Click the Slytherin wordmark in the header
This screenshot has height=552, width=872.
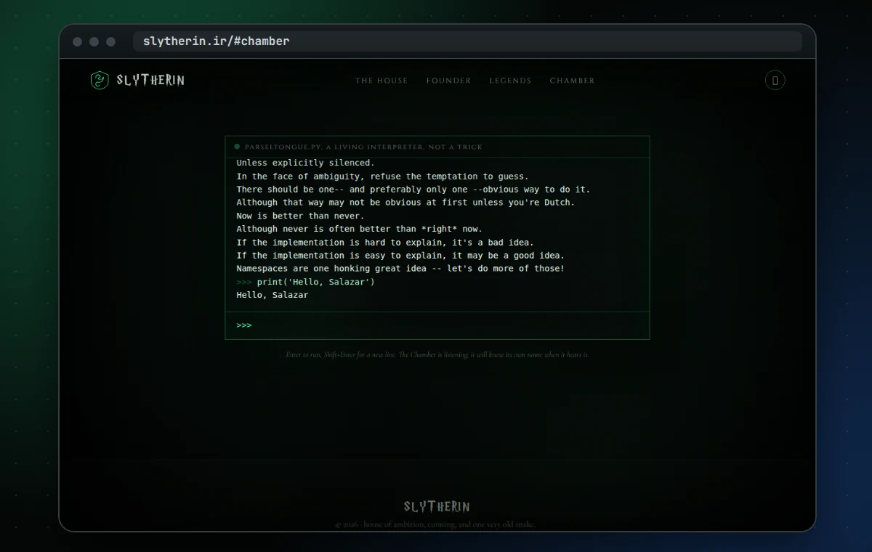click(x=150, y=81)
